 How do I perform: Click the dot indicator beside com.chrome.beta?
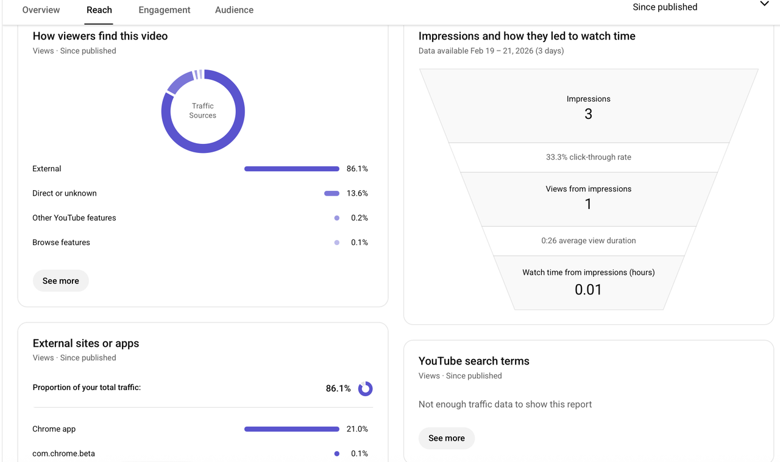[336, 453]
